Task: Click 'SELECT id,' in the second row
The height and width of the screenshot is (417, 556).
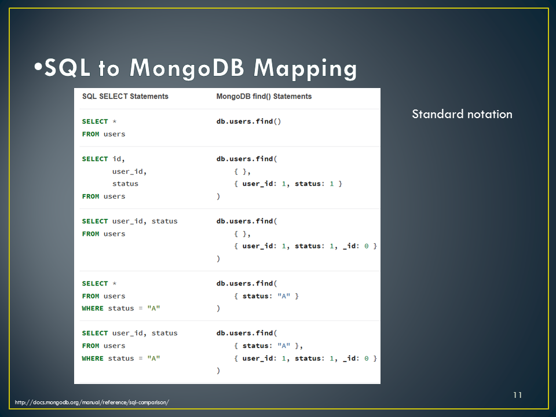Action: click(x=103, y=159)
